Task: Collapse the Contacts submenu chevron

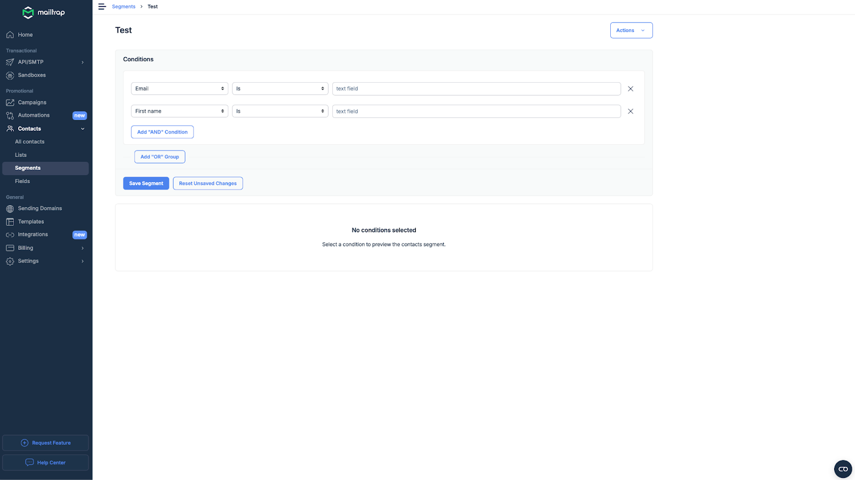Action: 82,129
